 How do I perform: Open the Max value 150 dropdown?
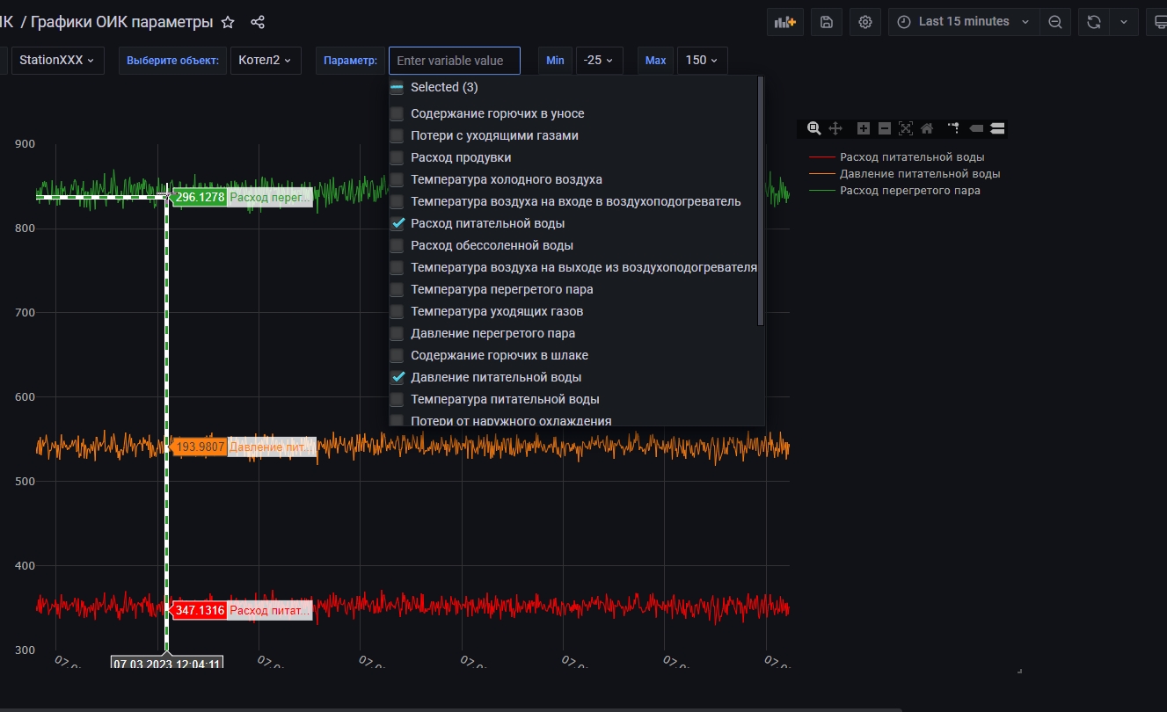click(x=702, y=61)
